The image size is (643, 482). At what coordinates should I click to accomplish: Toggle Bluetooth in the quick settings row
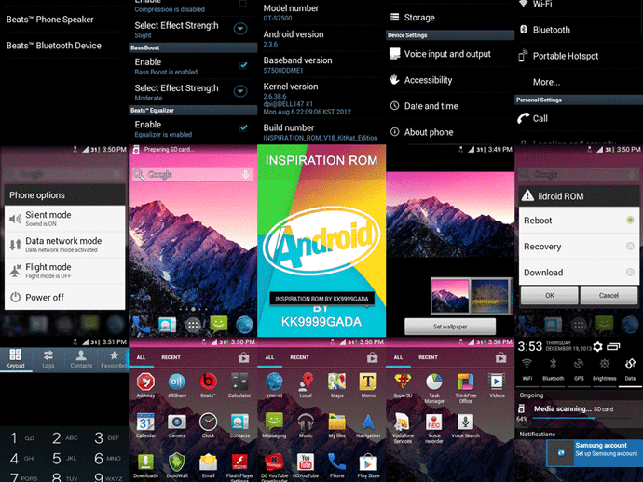pyautogui.click(x=553, y=369)
